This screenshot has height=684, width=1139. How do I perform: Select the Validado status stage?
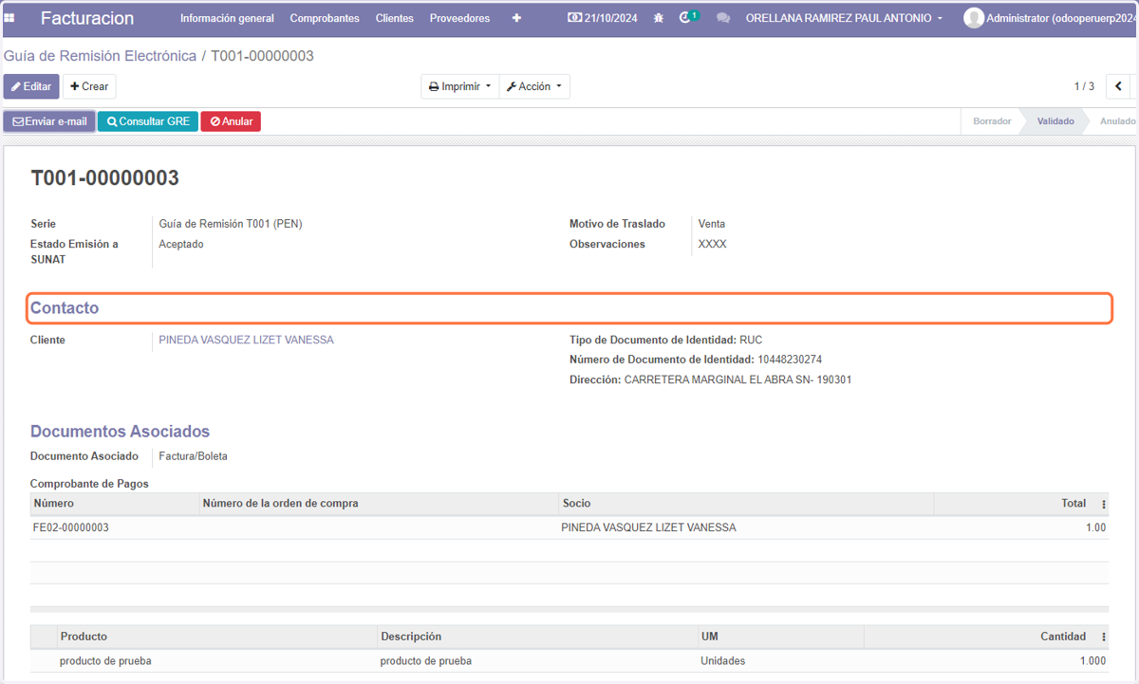click(x=1055, y=121)
